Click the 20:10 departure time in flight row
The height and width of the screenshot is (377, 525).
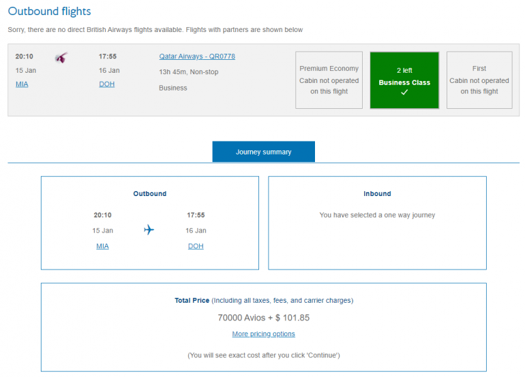point(25,56)
